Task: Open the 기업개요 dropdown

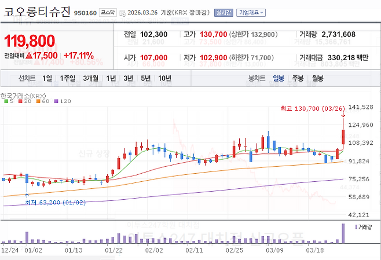Action: pos(251,13)
